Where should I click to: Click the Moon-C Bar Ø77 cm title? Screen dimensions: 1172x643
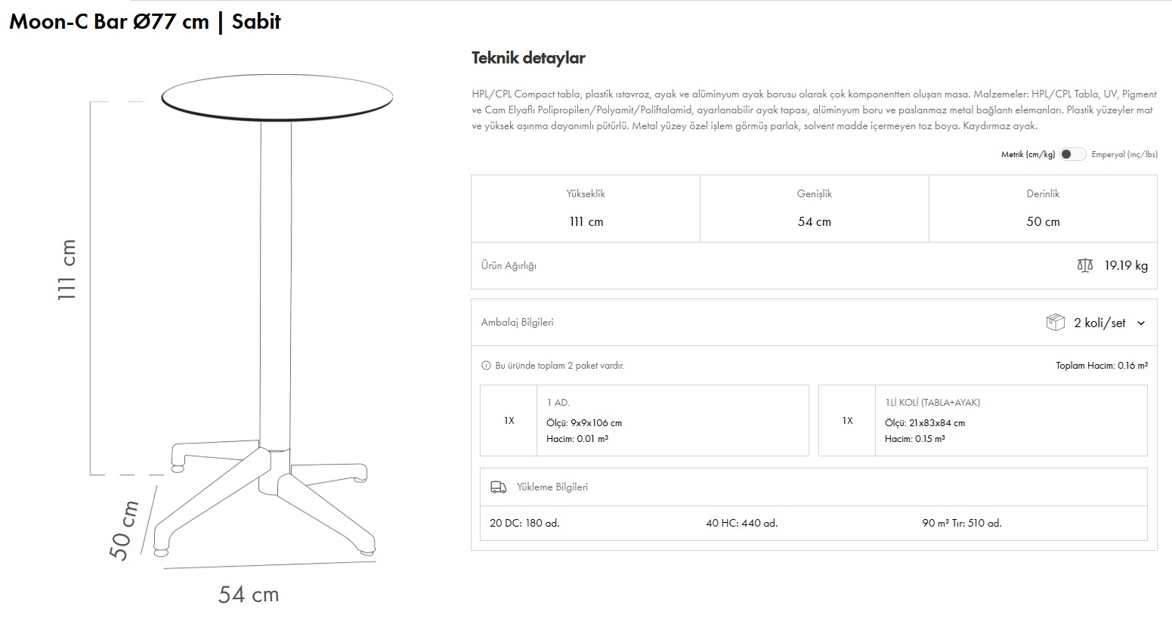(x=144, y=21)
